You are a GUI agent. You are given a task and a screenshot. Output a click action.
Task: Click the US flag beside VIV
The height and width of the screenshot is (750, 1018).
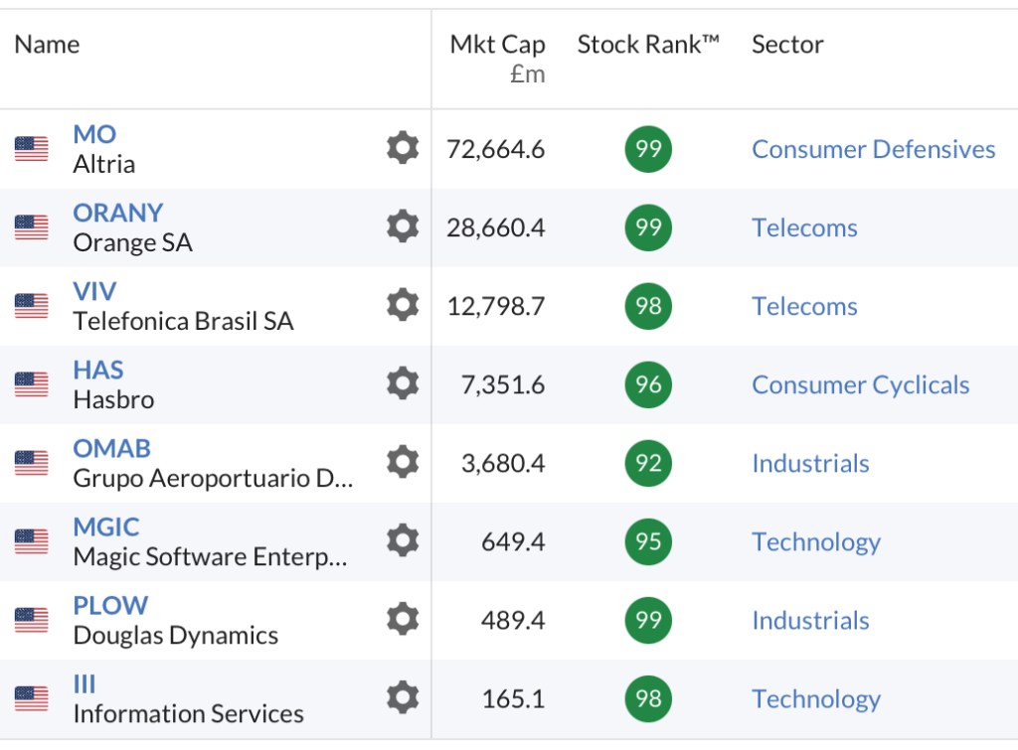tap(32, 306)
